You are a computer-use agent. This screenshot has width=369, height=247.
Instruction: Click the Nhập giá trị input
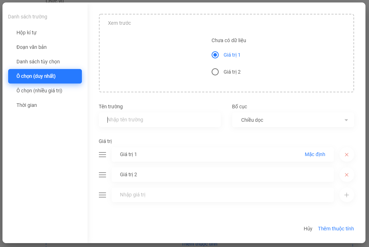tap(223, 195)
